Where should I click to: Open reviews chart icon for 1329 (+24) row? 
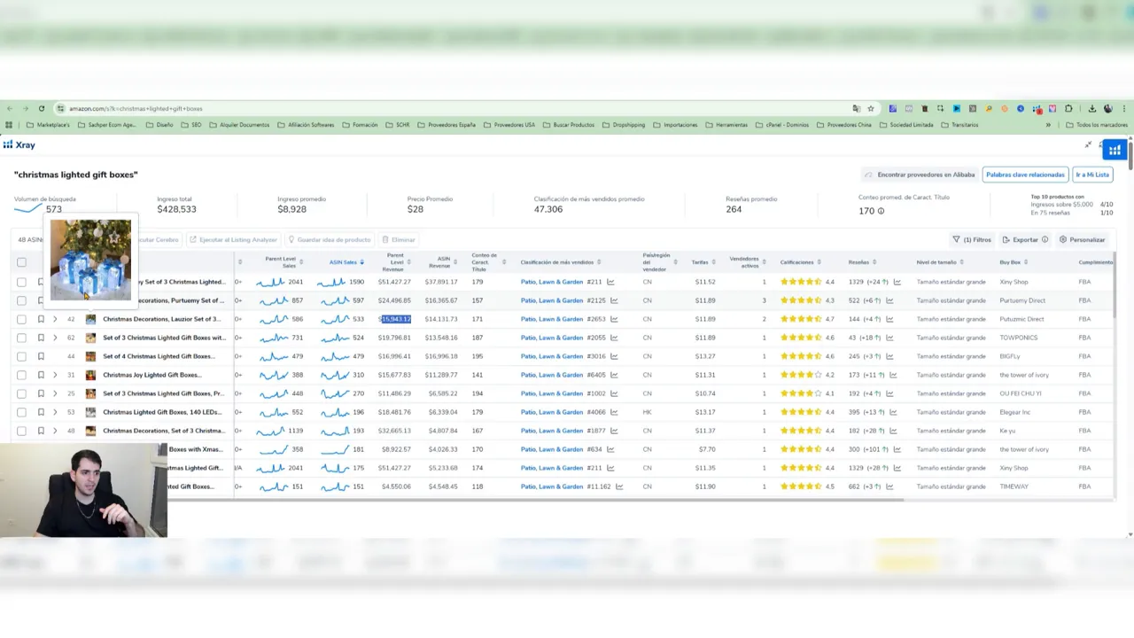pos(897,282)
